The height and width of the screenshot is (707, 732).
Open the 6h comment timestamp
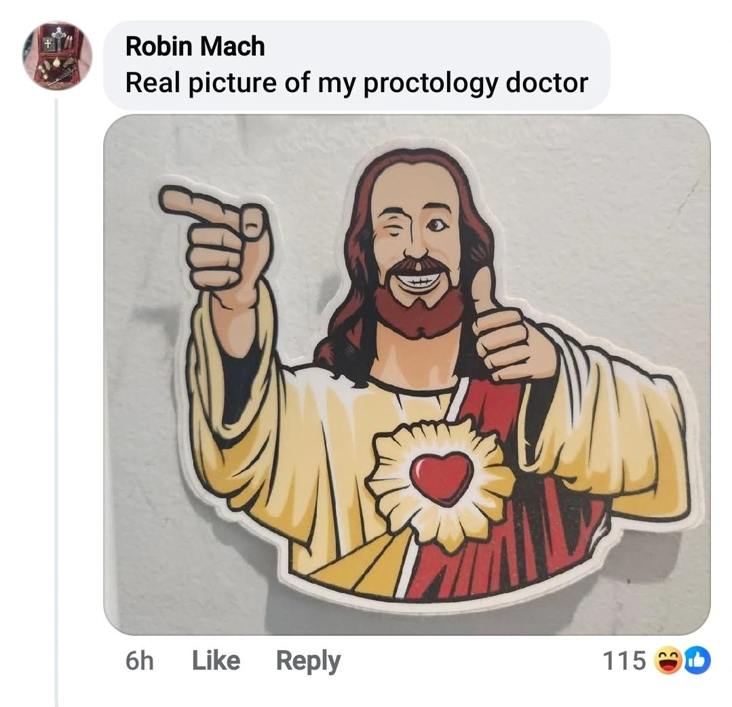[139, 660]
